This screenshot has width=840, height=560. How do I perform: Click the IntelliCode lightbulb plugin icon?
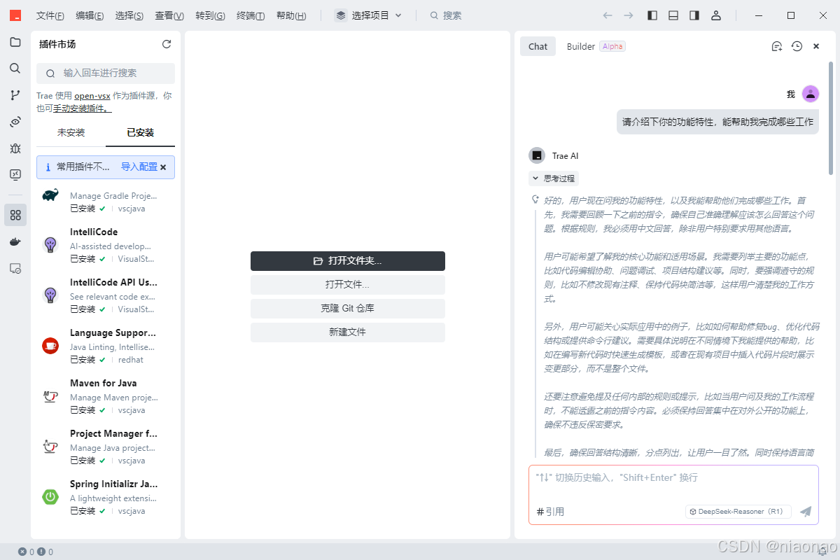coord(50,244)
